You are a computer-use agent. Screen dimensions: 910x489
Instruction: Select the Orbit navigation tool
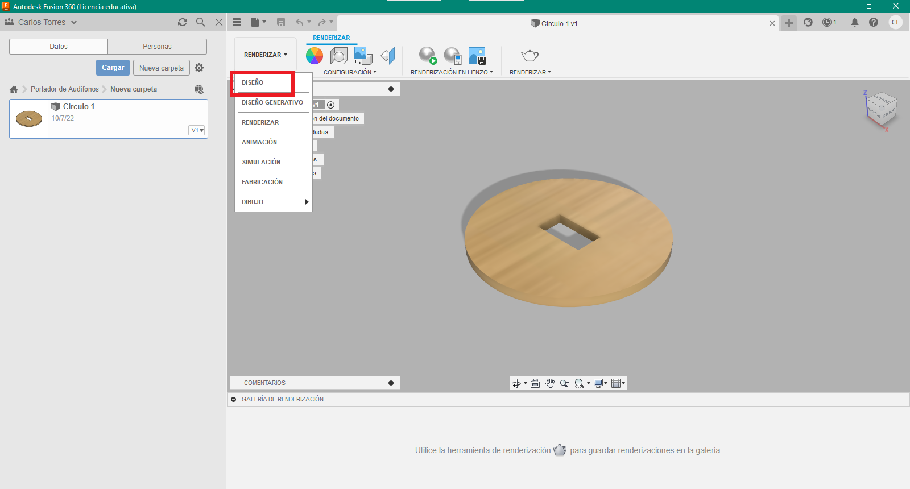tap(516, 383)
